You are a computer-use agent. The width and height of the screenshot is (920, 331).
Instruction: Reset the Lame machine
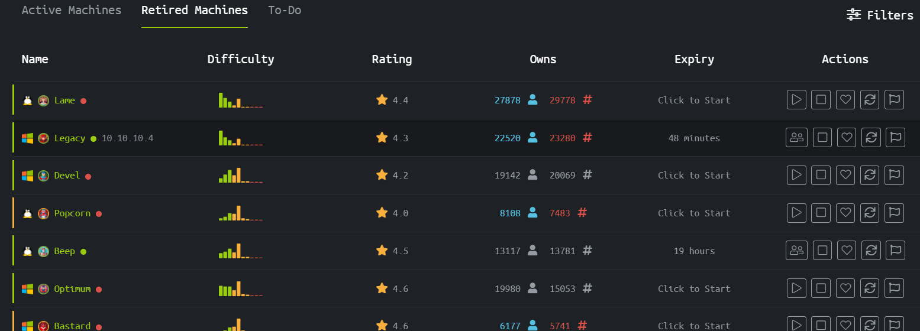click(x=870, y=100)
